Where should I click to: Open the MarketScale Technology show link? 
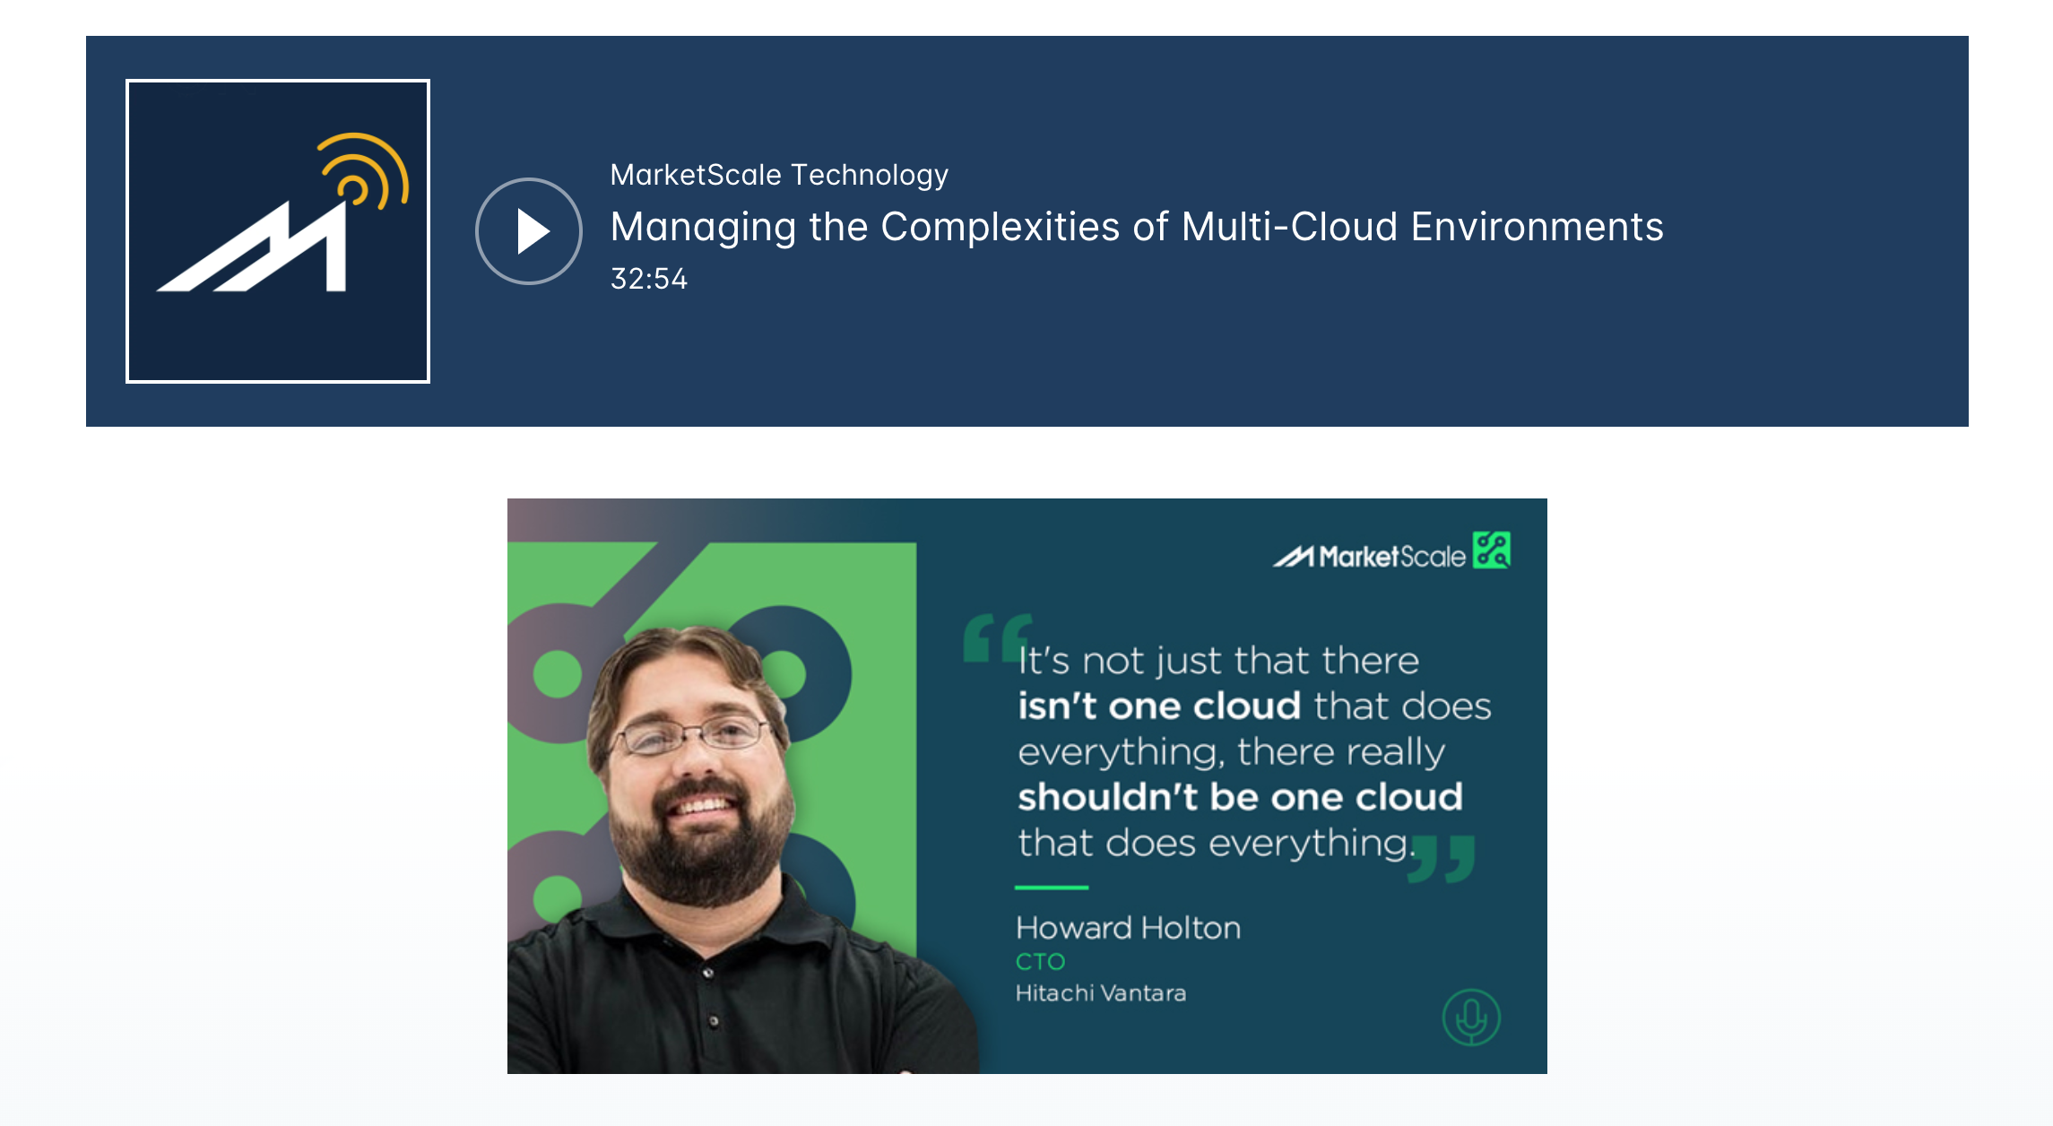pos(778,175)
